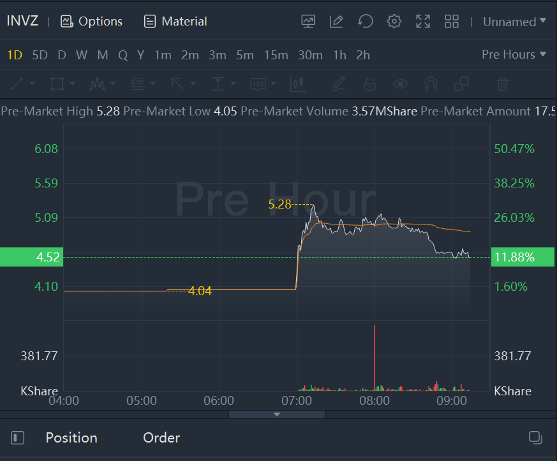Switch to 30m interval
557x461 pixels.
coord(311,55)
